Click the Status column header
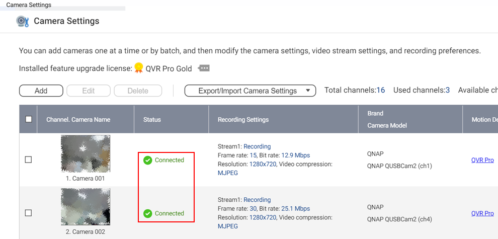The width and height of the screenshot is (498, 239). [x=152, y=120]
